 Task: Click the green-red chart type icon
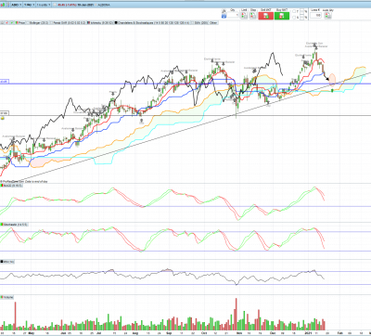3,5
